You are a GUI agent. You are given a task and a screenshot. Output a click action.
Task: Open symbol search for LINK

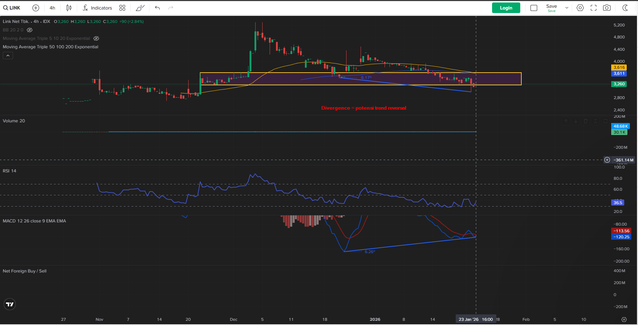pyautogui.click(x=12, y=8)
